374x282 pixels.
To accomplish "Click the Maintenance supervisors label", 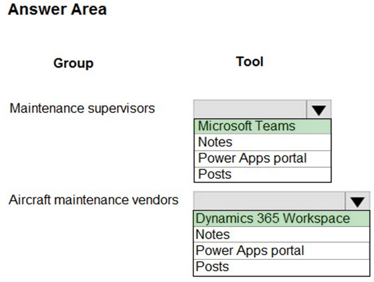I will (x=82, y=108).
